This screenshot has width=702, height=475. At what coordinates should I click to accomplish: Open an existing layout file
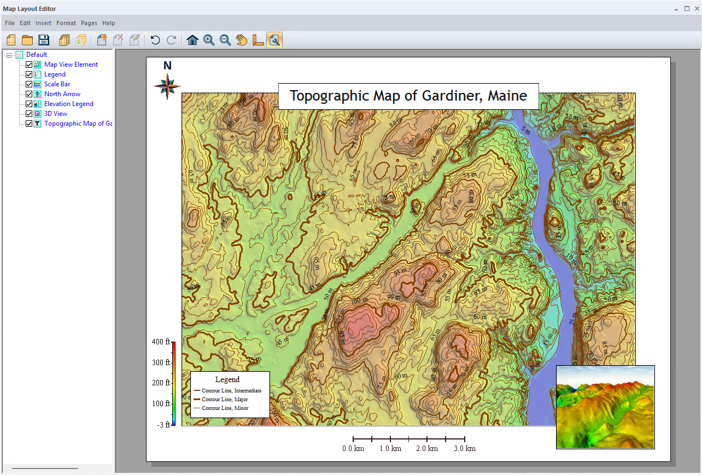[27, 40]
